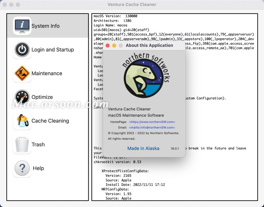Select Cache Cleaning from the sidebar
The height and width of the screenshot is (207, 264).
coord(51,121)
